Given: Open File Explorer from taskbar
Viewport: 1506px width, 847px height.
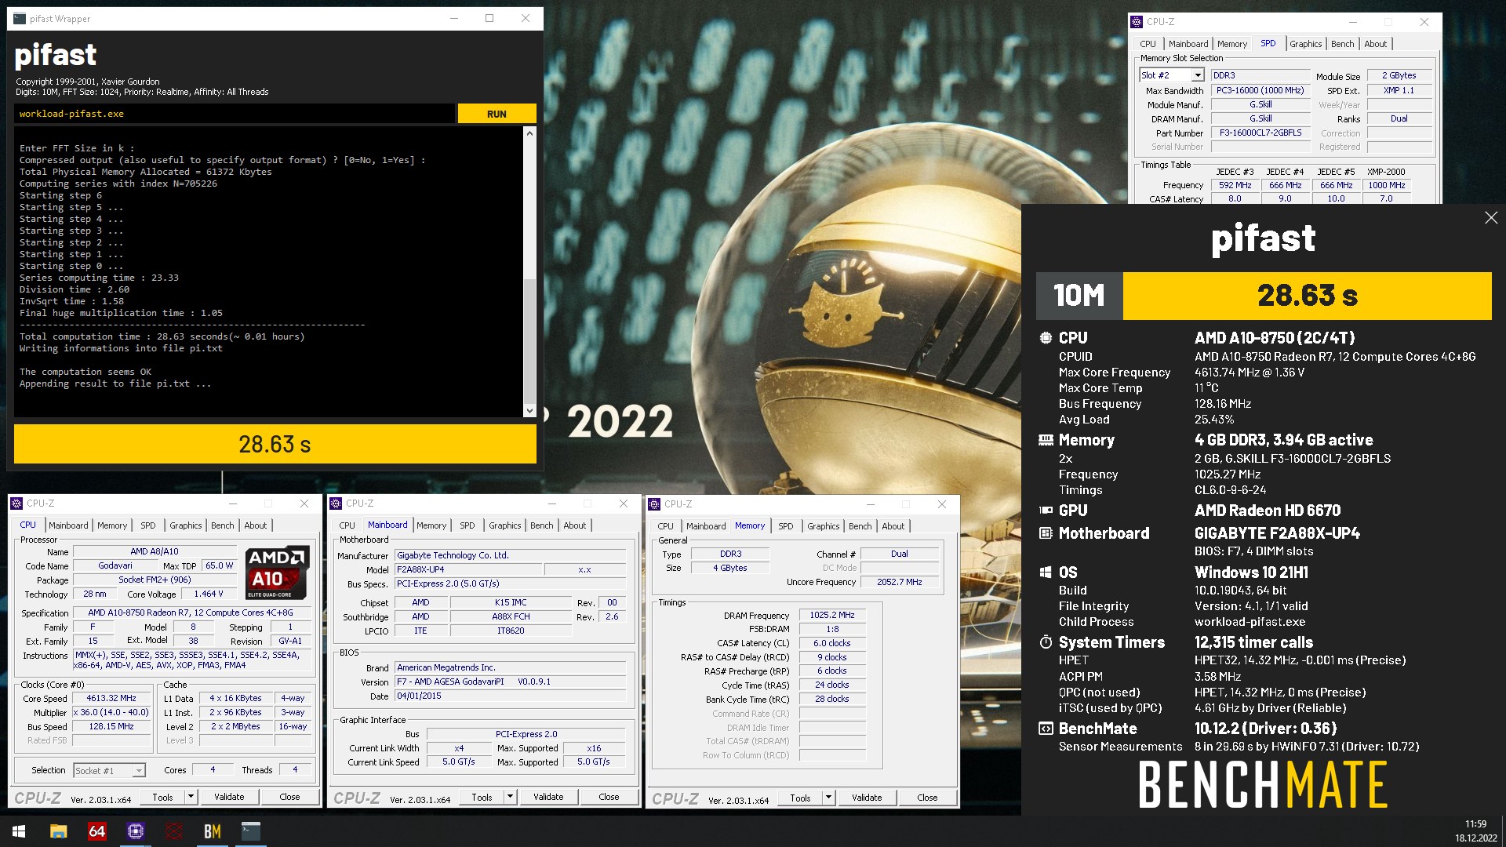Looking at the screenshot, I should tap(58, 831).
